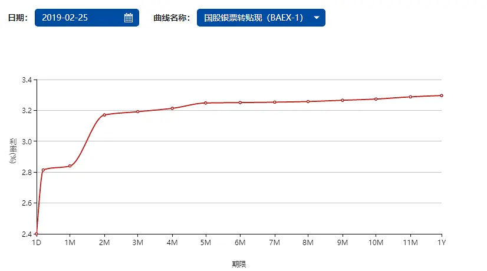Click the 2M data point on curve
This screenshot has width=487, height=271.
104,115
